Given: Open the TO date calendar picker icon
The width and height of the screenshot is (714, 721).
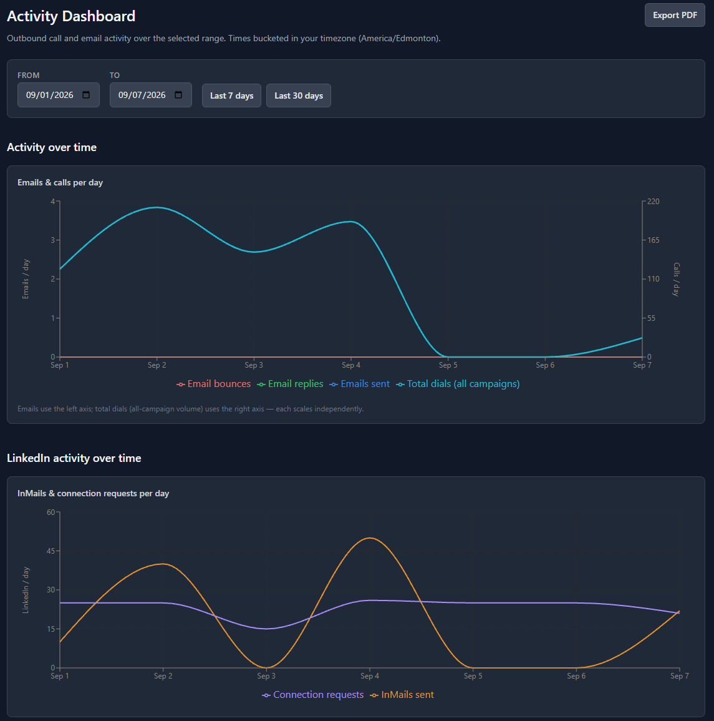Looking at the screenshot, I should (178, 95).
